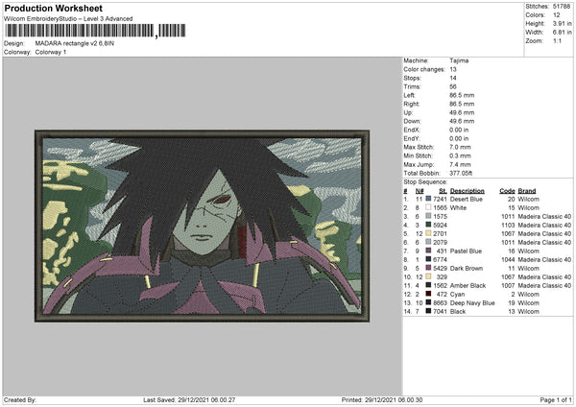Click stitch count 7241 in row 1
Viewport: 576px width, 407px height.
pyautogui.click(x=440, y=199)
